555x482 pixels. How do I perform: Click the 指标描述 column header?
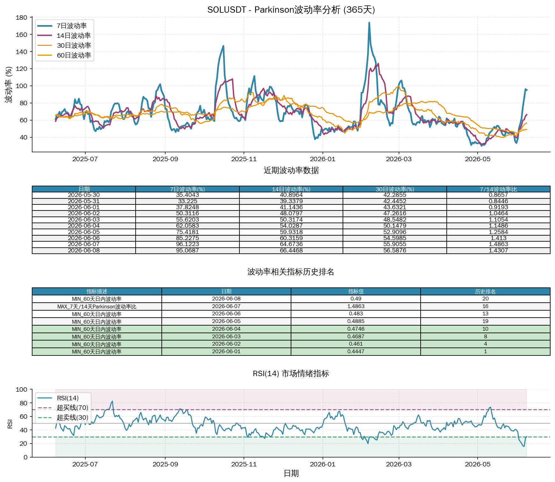click(97, 292)
